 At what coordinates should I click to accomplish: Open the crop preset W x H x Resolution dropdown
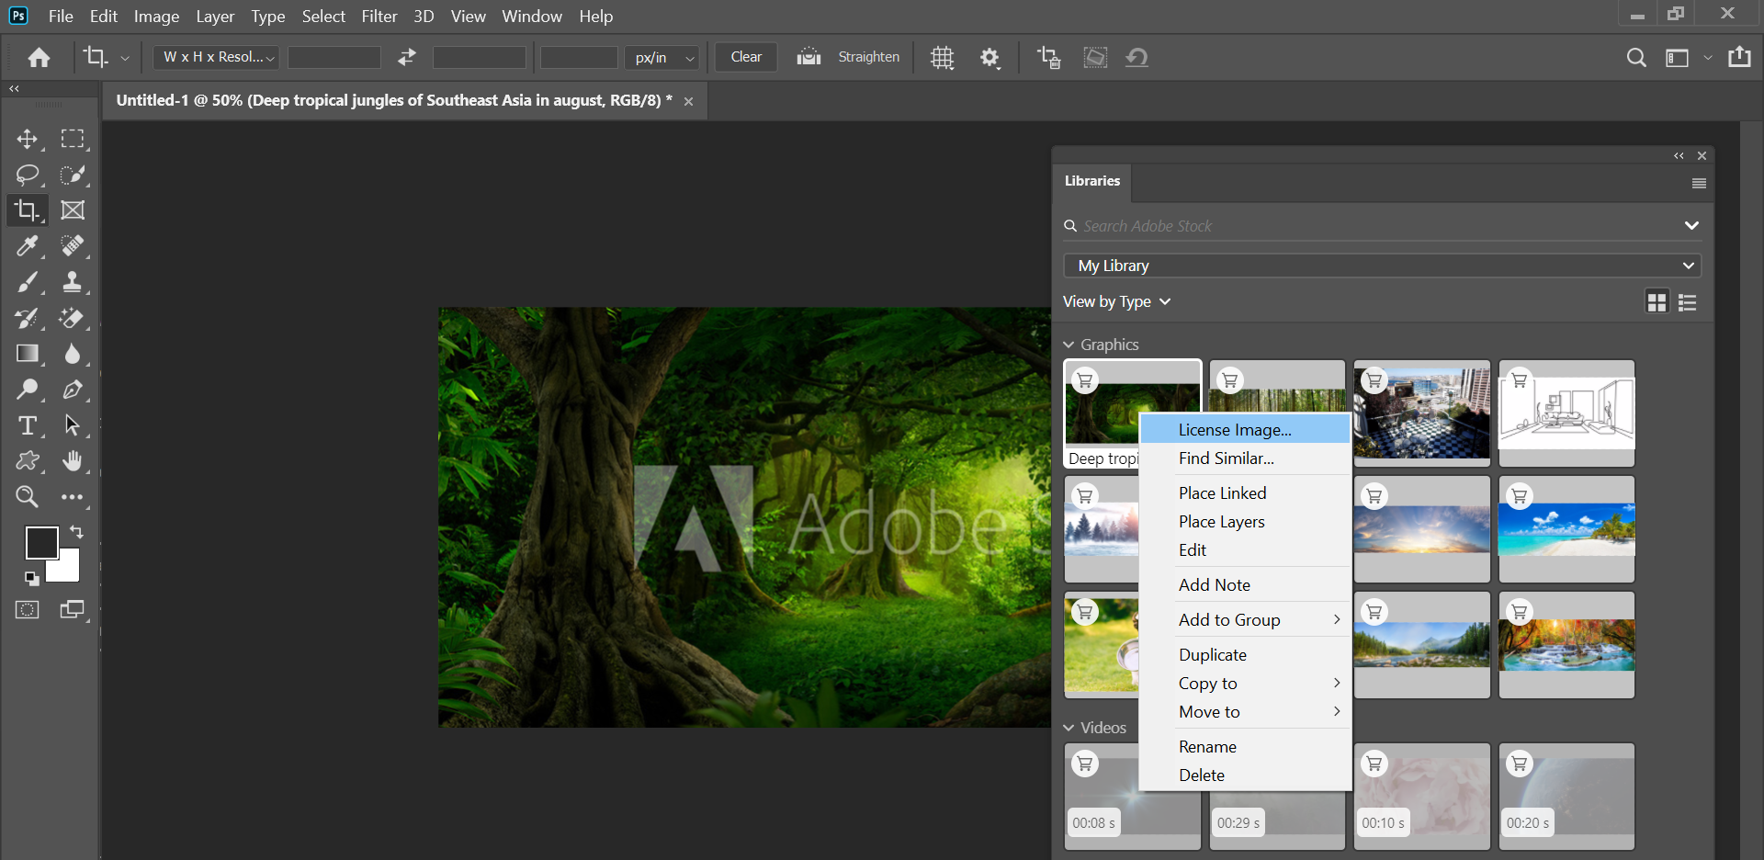(217, 57)
